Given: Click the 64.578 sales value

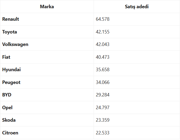Looking at the screenshot, I should click(x=103, y=19).
